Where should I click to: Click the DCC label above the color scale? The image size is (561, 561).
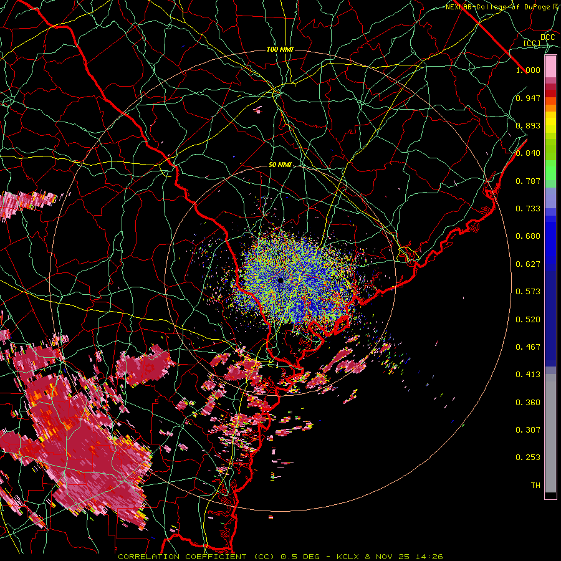[x=548, y=37]
